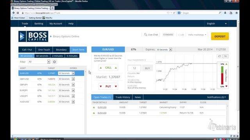Screen dimensions: 250x140
Task: Open the Mail.Ru bookmark
Action: (x=47, y=18)
